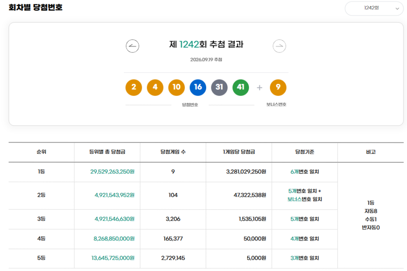Click the 6개번호 일치 criteria text
The width and height of the screenshot is (407, 271).
pyautogui.click(x=305, y=172)
